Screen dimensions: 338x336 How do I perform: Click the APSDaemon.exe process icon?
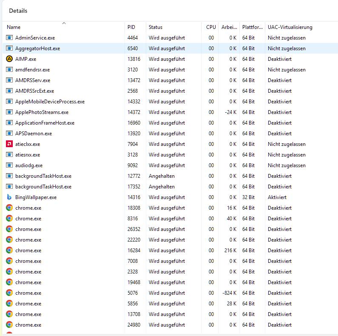pos(9,133)
